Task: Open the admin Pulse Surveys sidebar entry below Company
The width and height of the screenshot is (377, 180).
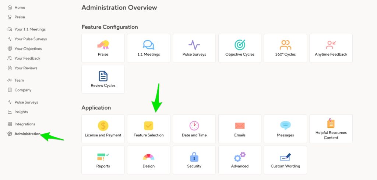Action: click(26, 102)
